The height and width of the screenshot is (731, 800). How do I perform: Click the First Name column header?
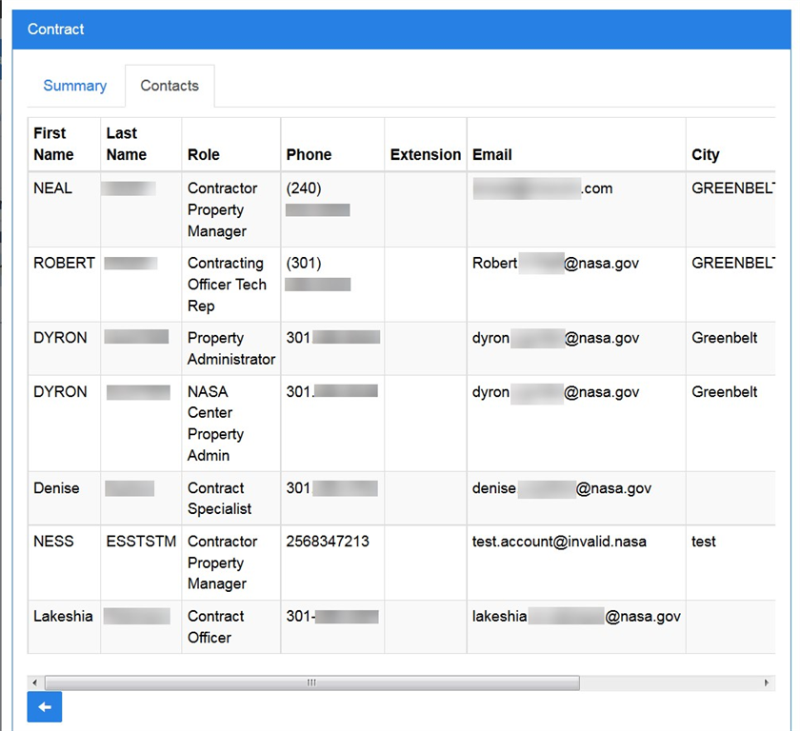point(54,144)
